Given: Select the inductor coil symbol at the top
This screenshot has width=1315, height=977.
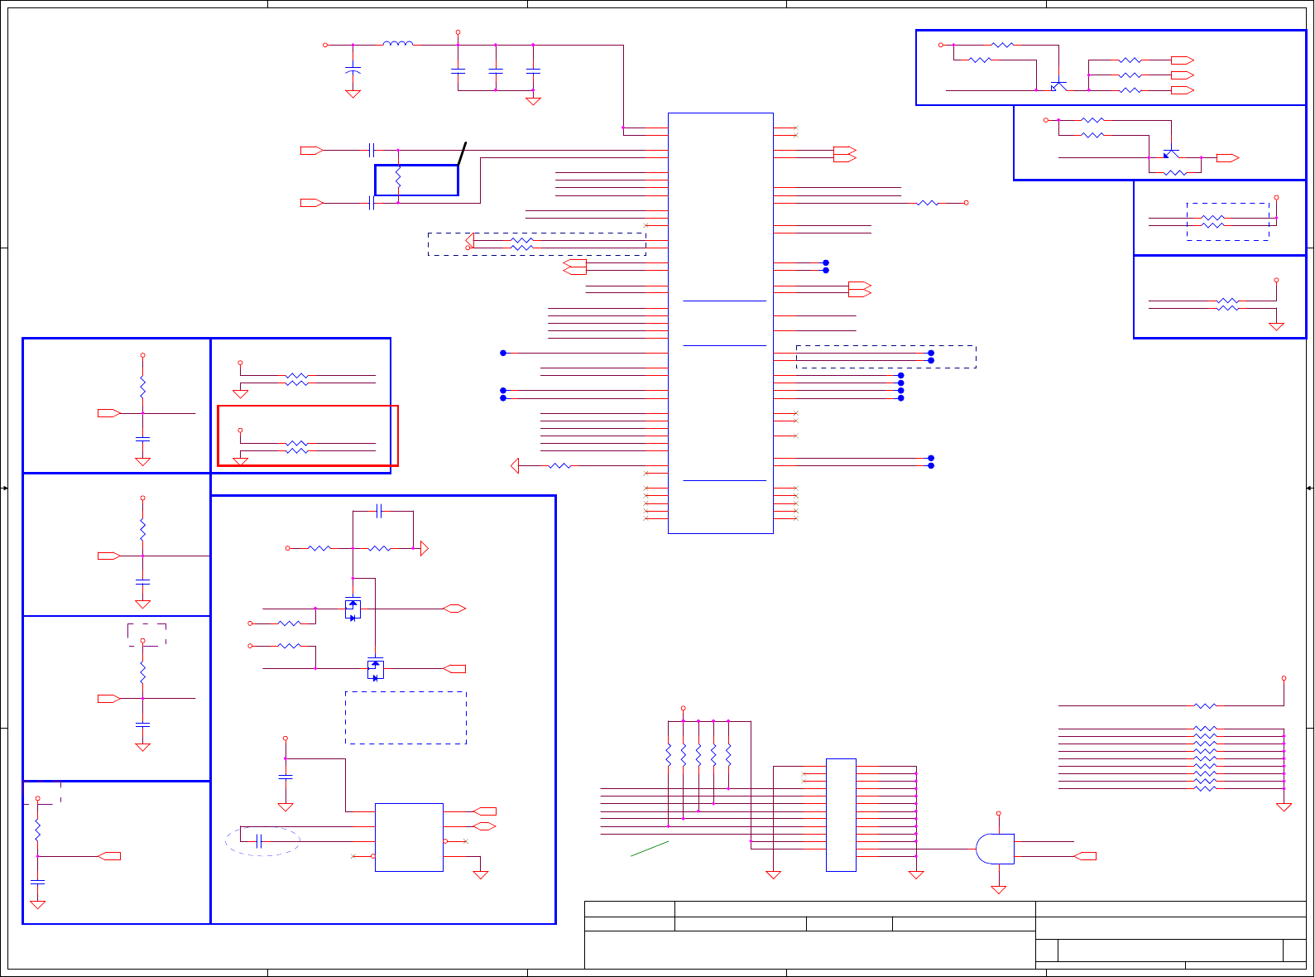Looking at the screenshot, I should pyautogui.click(x=398, y=43).
